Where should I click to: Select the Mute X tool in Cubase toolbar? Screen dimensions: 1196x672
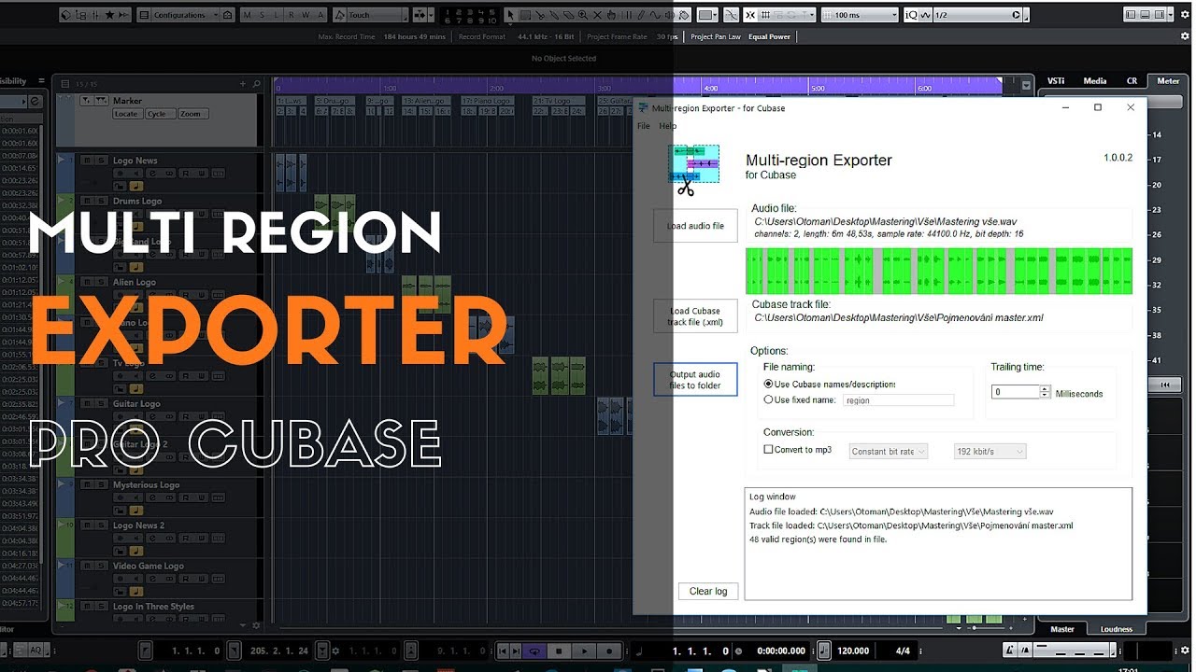(x=597, y=15)
